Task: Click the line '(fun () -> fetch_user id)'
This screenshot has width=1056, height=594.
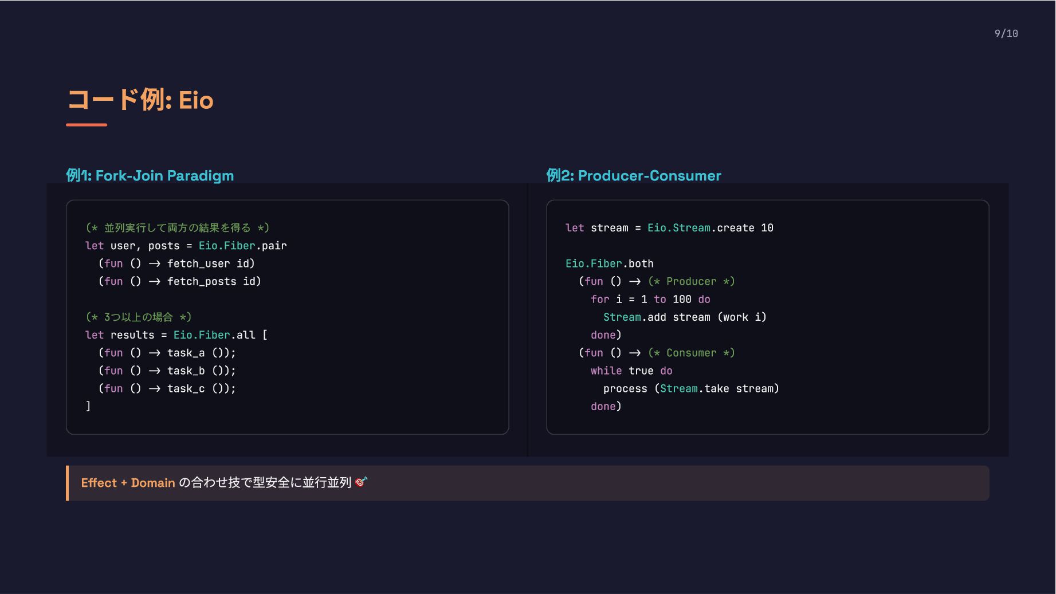Action: click(176, 263)
